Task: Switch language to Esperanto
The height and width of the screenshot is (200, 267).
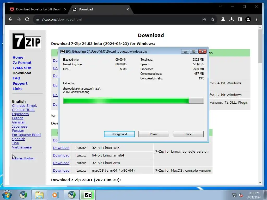Action: (20, 114)
